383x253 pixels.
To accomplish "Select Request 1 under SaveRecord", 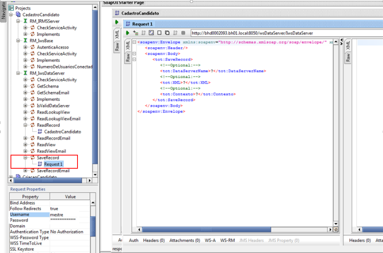I will (53, 164).
